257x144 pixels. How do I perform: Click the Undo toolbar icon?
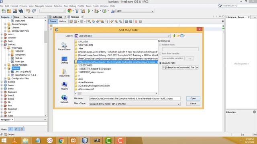click(28, 11)
